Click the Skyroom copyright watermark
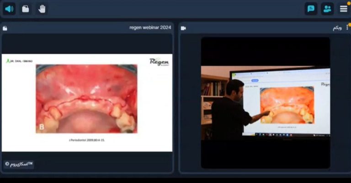Image resolution: width=351 pixels, height=183 pixels. [19, 164]
